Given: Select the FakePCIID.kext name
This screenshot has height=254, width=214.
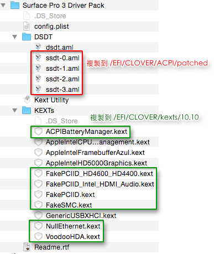Looking at the screenshot, I should (x=70, y=195).
